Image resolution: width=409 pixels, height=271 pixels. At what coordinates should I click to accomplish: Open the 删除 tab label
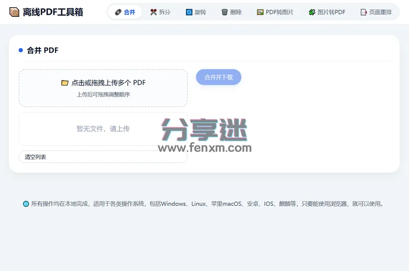[236, 12]
